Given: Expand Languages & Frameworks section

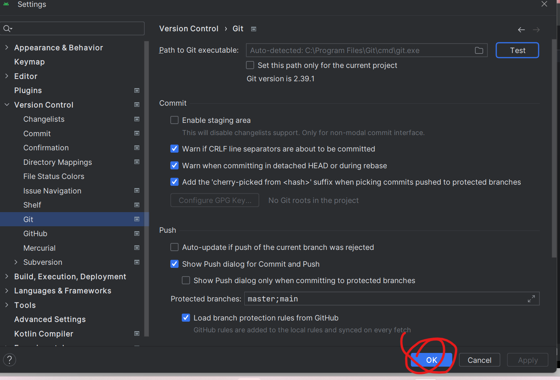Looking at the screenshot, I should [x=6, y=291].
